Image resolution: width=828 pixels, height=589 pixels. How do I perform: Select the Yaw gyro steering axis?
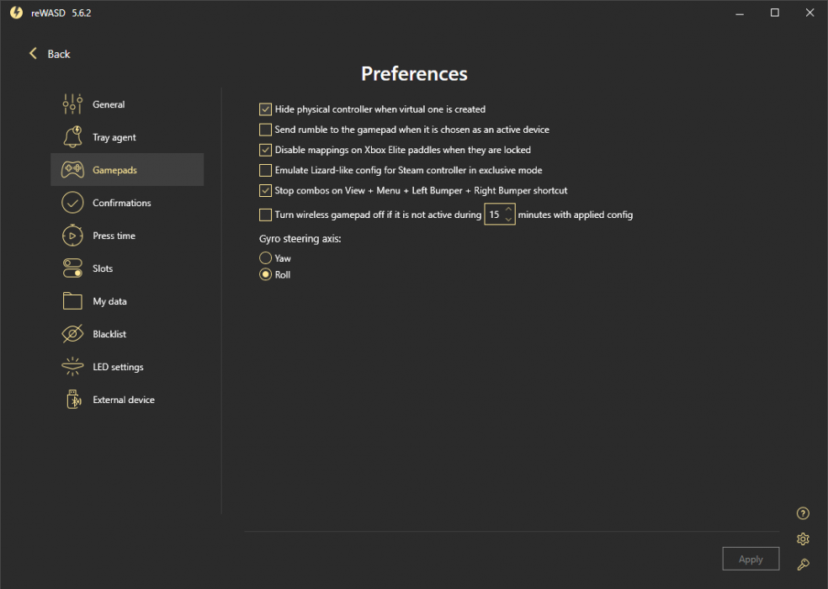[x=266, y=258]
